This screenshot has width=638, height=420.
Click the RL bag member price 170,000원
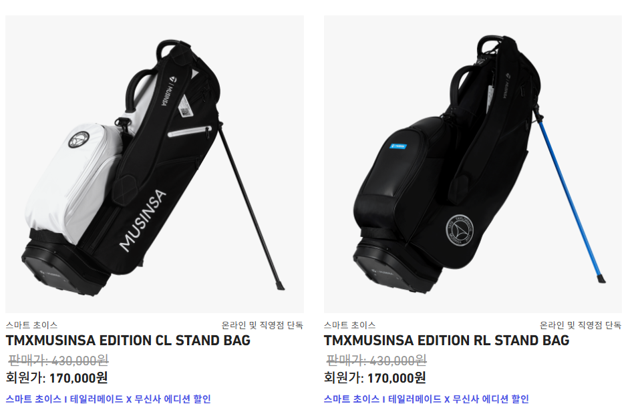[375, 378]
